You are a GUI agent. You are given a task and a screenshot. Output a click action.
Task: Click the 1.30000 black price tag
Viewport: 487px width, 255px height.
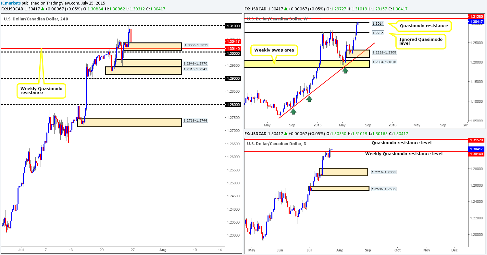pos(232,53)
